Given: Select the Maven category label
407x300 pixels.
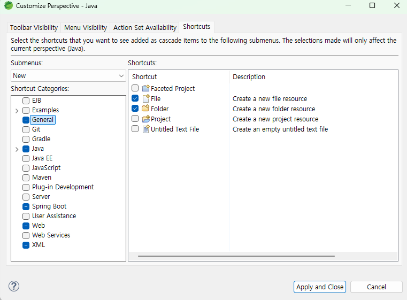Looking at the screenshot, I should pyautogui.click(x=42, y=178).
